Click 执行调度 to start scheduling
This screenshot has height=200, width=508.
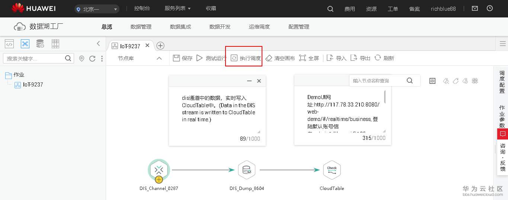pyautogui.click(x=246, y=58)
